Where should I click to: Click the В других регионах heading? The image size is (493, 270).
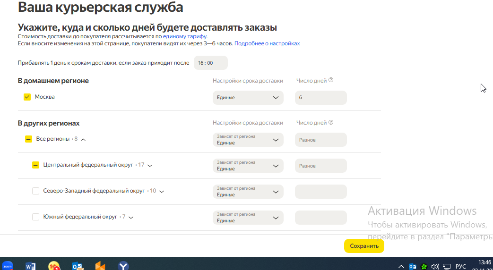tap(48, 123)
